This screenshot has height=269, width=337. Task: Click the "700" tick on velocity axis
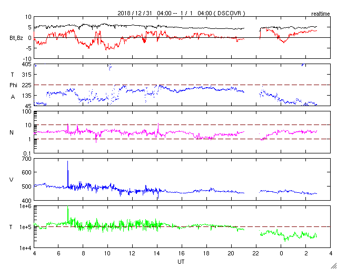(x=27, y=159)
